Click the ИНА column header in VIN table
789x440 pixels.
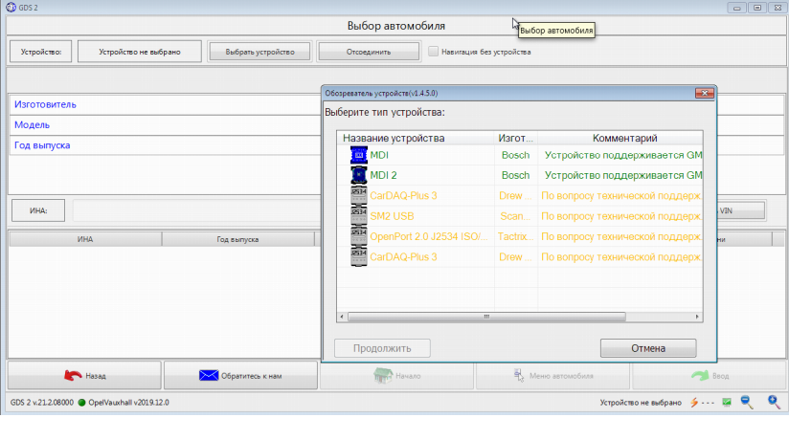(85, 239)
